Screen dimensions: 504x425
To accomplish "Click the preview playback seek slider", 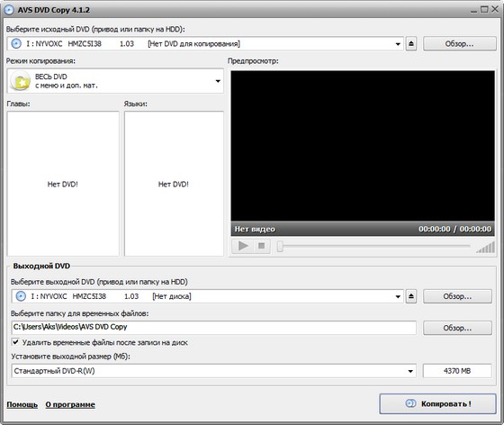I will [x=373, y=246].
